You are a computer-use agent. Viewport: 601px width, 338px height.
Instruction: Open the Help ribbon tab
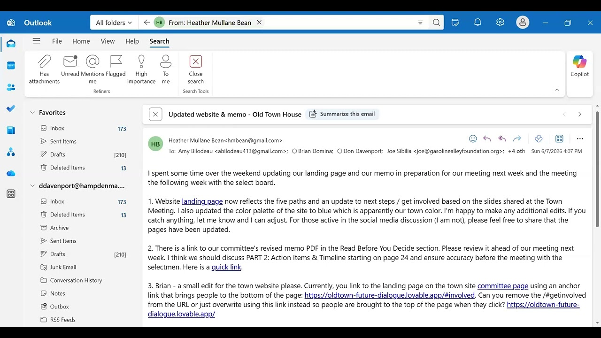[x=132, y=41]
